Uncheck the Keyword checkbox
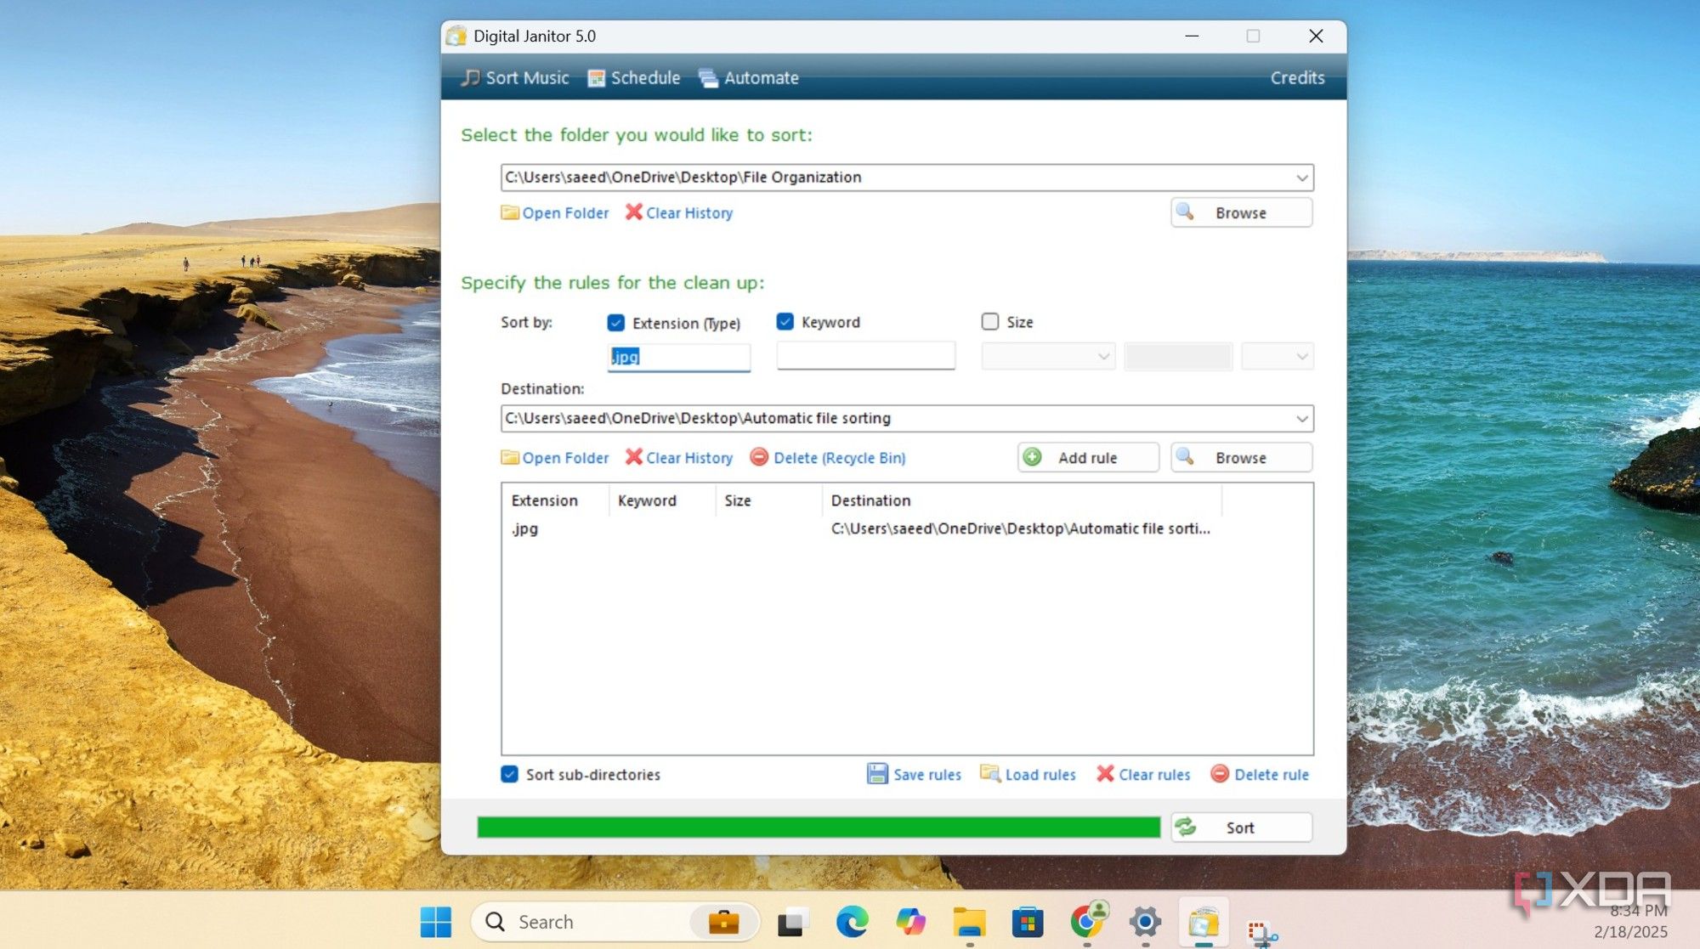 coord(785,322)
